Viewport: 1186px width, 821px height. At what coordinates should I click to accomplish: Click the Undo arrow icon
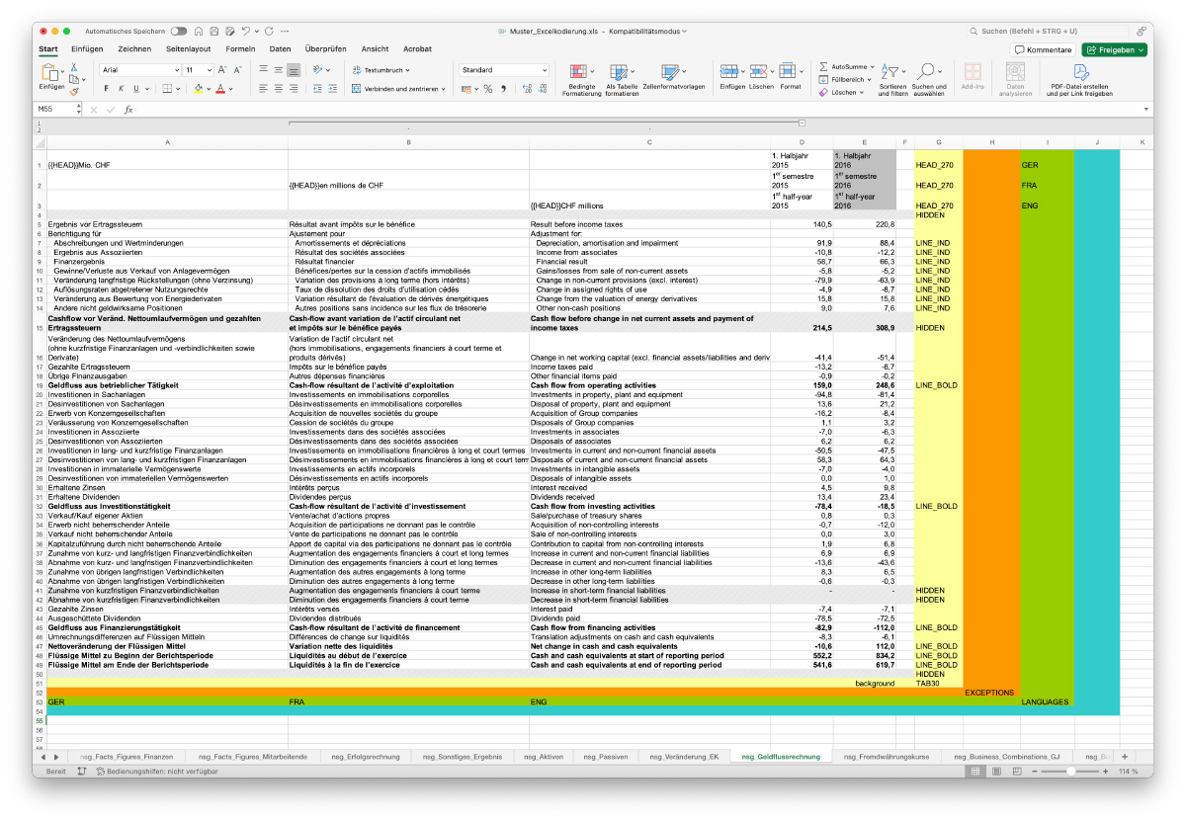[245, 32]
